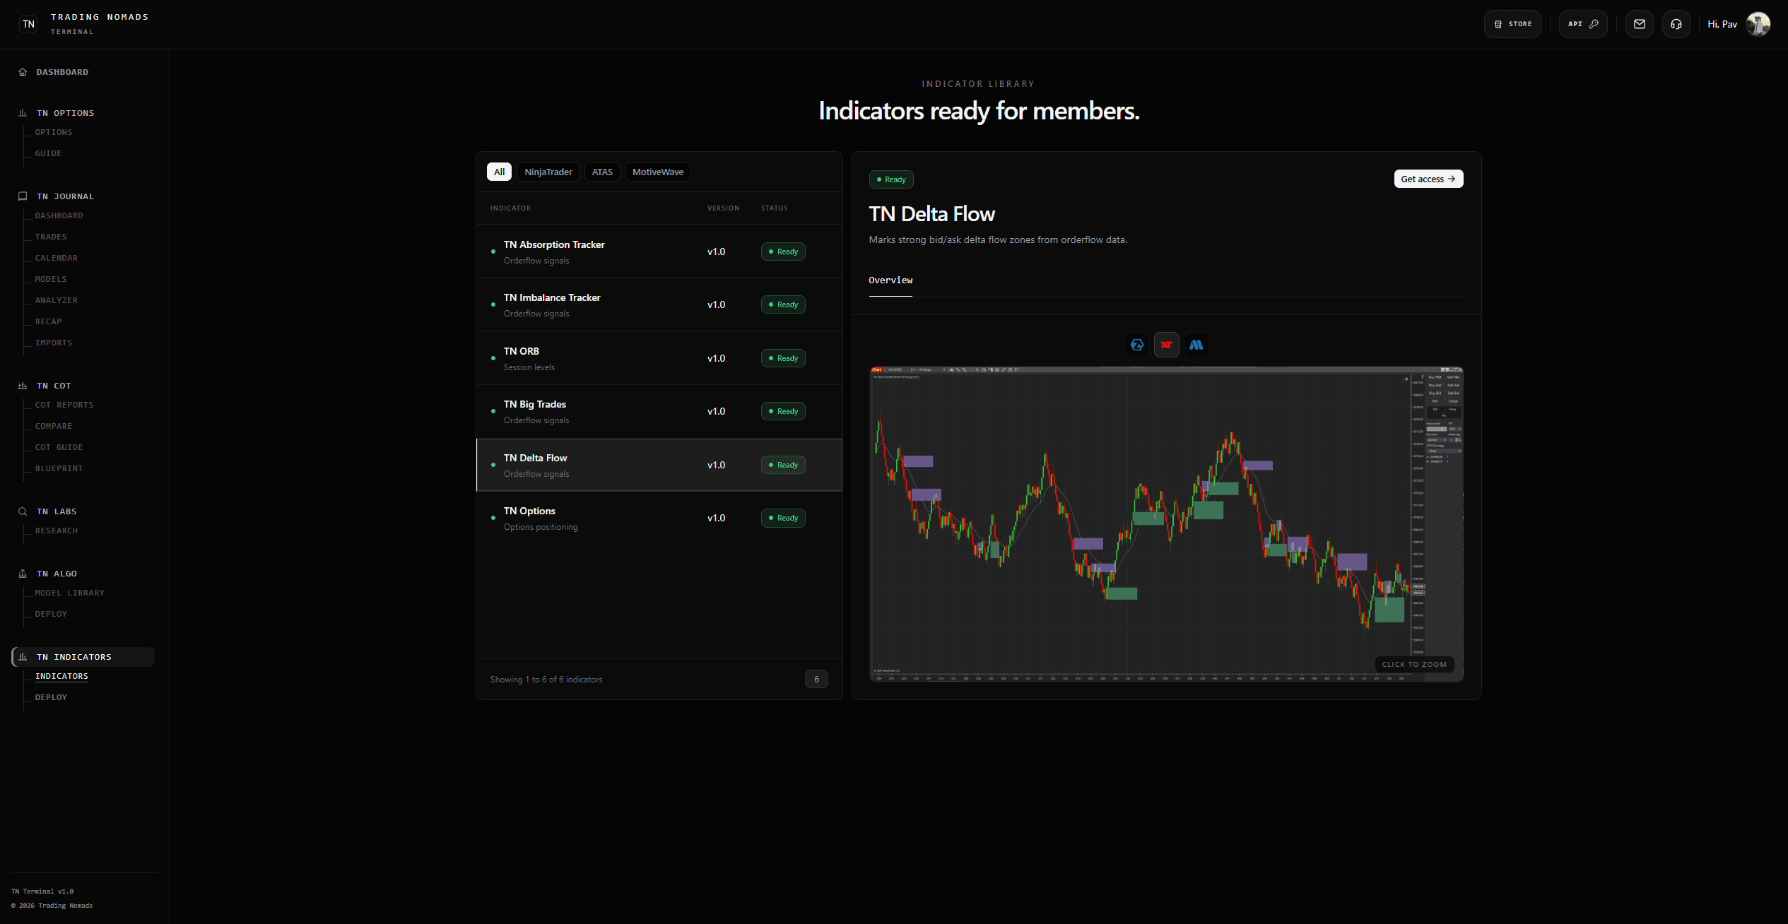Viewport: 1788px width, 924px height.
Task: Open Dashboard under TN Journal
Action: 59,215
